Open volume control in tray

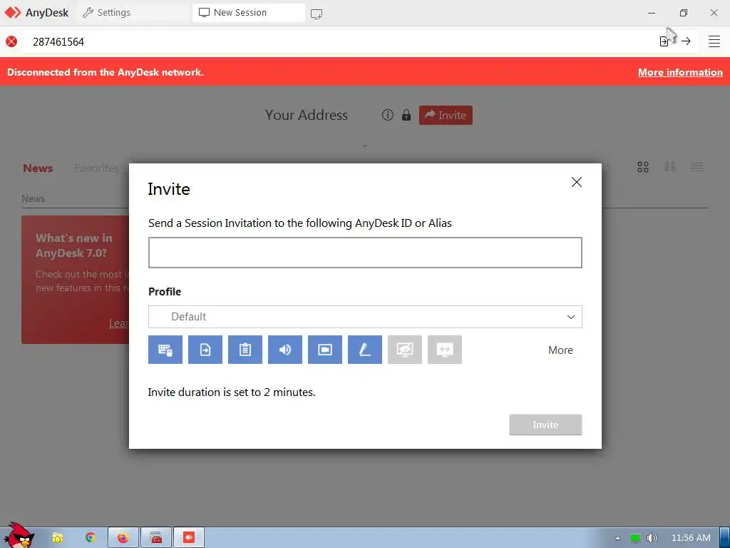point(652,538)
